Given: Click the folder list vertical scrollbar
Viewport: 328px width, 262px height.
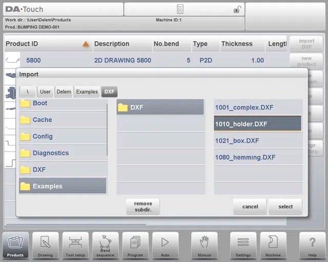Looking at the screenshot, I should tap(107, 129).
